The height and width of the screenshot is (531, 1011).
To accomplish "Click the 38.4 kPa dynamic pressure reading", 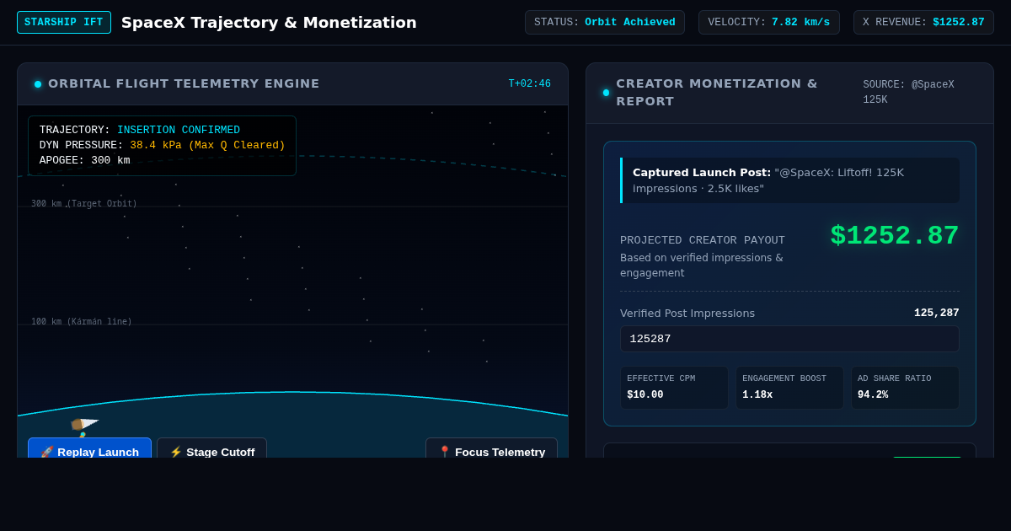I will point(207,145).
